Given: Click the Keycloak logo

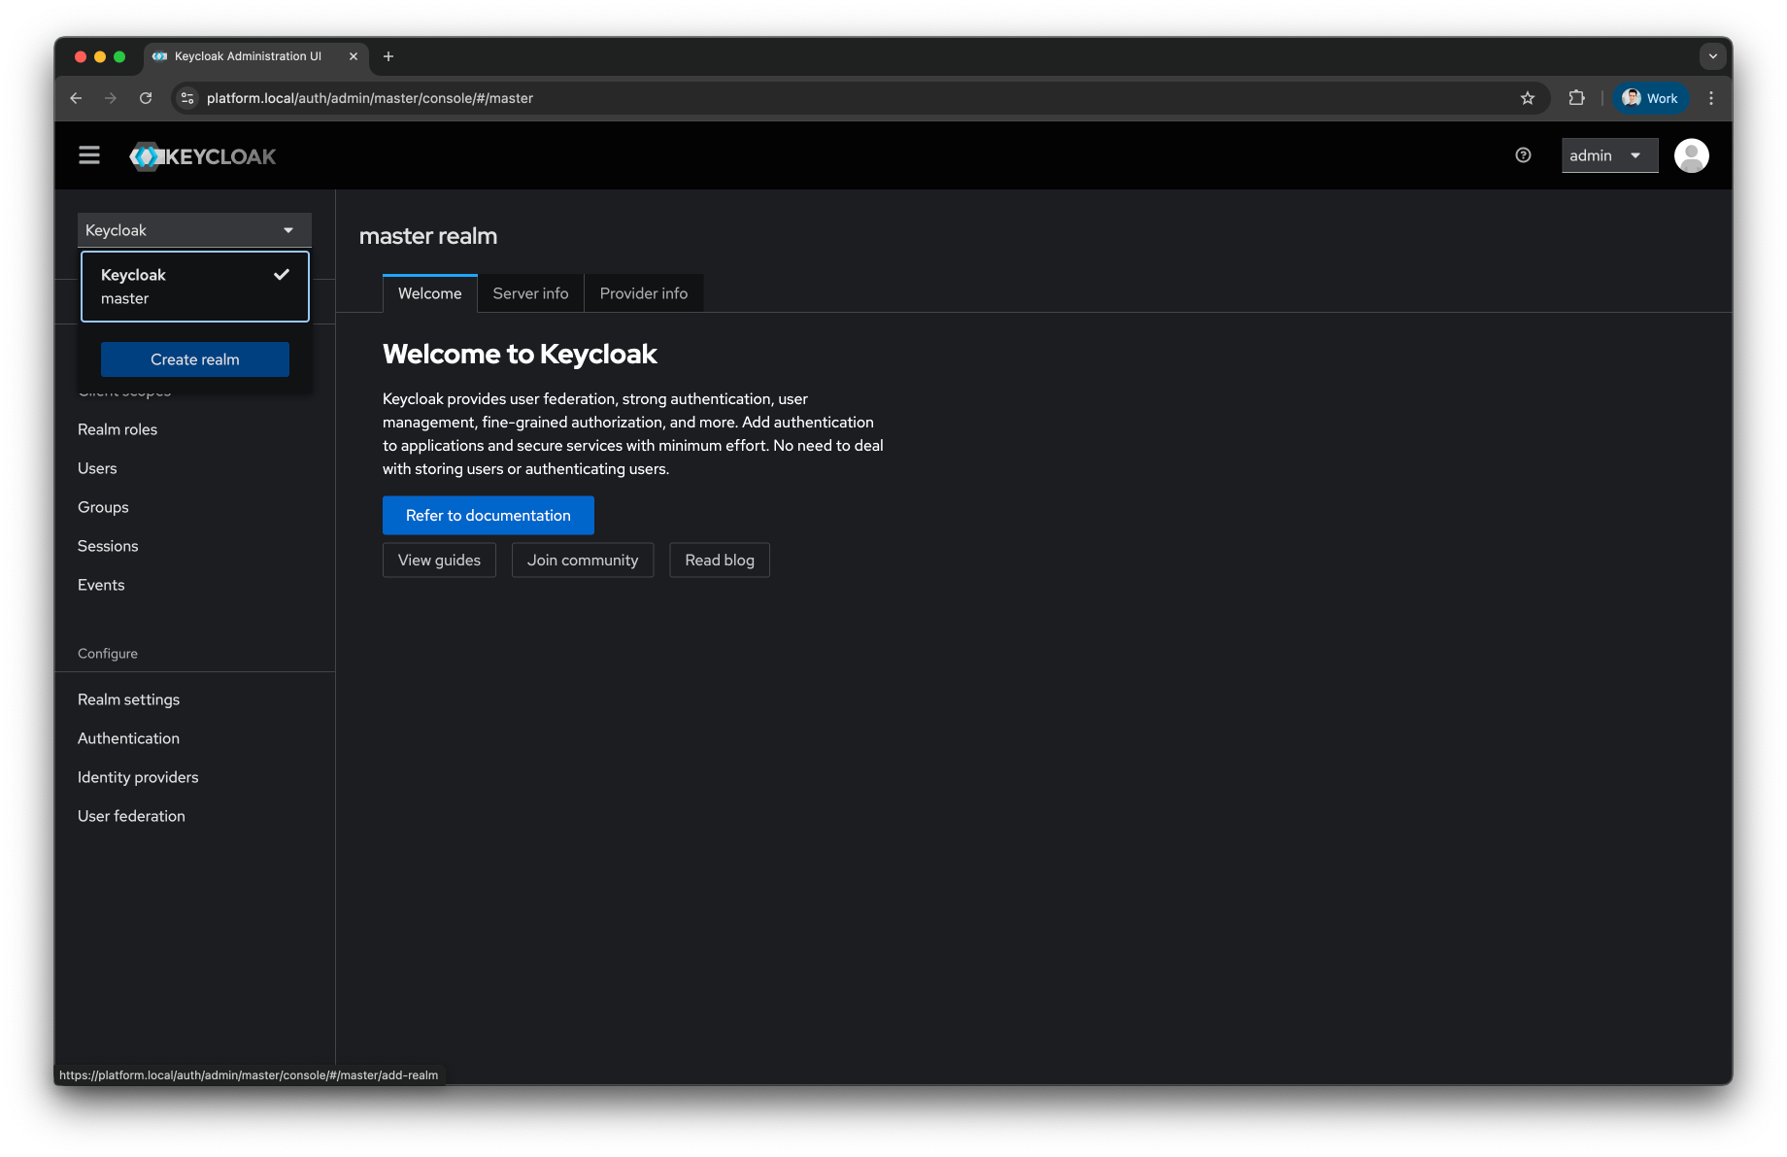Looking at the screenshot, I should 202,155.
